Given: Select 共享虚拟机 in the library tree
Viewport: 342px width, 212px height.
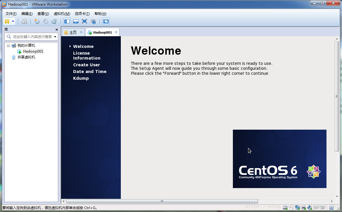Looking at the screenshot, I should [26, 57].
